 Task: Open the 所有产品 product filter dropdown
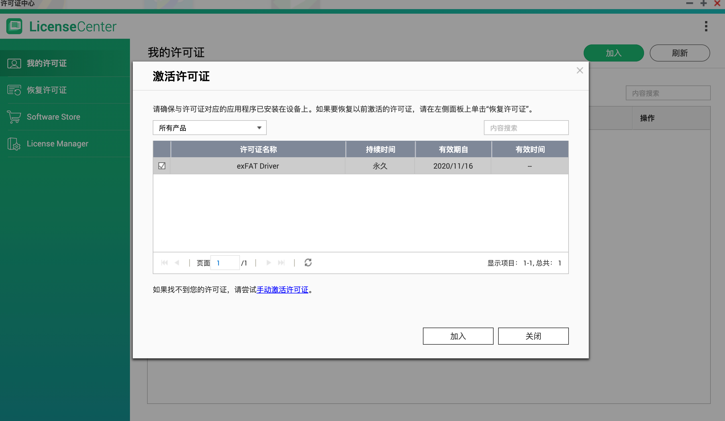coord(209,127)
